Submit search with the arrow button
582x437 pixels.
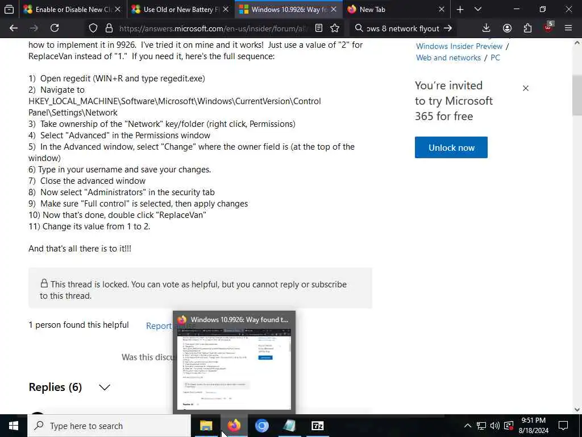pyautogui.click(x=448, y=28)
